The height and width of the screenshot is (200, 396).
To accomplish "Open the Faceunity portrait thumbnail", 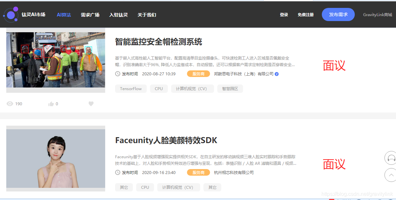I will (x=56, y=159).
